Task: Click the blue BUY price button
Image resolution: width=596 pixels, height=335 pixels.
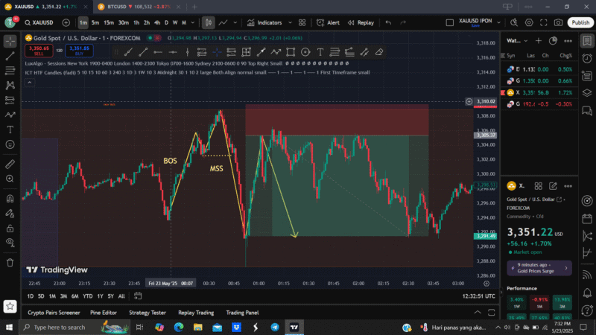Action: (x=78, y=51)
